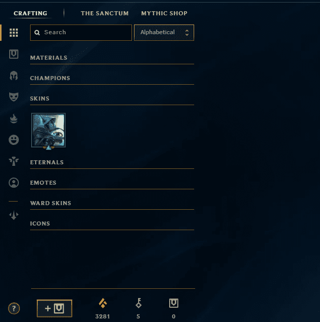Viewport: 320px width, 322px height.
Task: Expand the Champions section header
Action: click(x=112, y=78)
